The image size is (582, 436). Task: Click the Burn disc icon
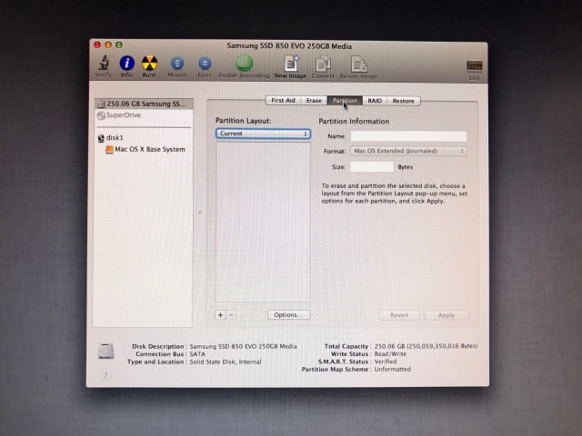click(149, 64)
